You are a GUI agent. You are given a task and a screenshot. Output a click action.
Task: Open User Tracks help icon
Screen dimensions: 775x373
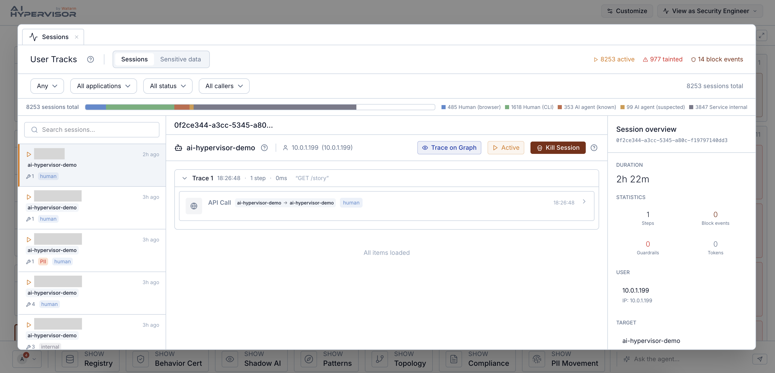coord(90,60)
